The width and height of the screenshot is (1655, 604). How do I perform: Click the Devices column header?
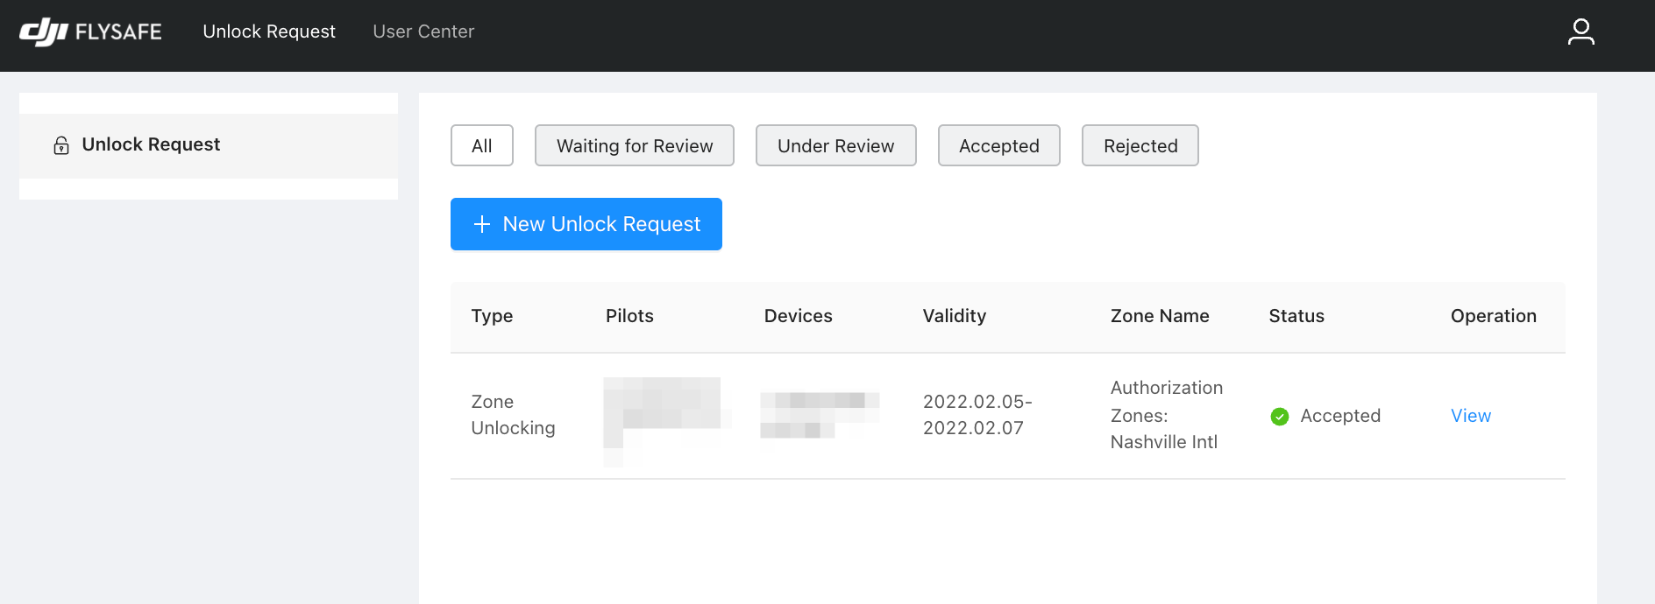coord(798,316)
